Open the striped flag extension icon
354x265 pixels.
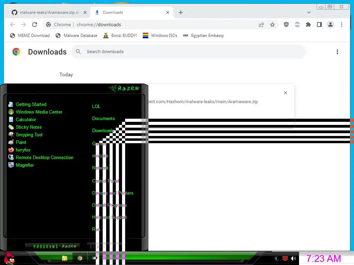click(x=297, y=24)
